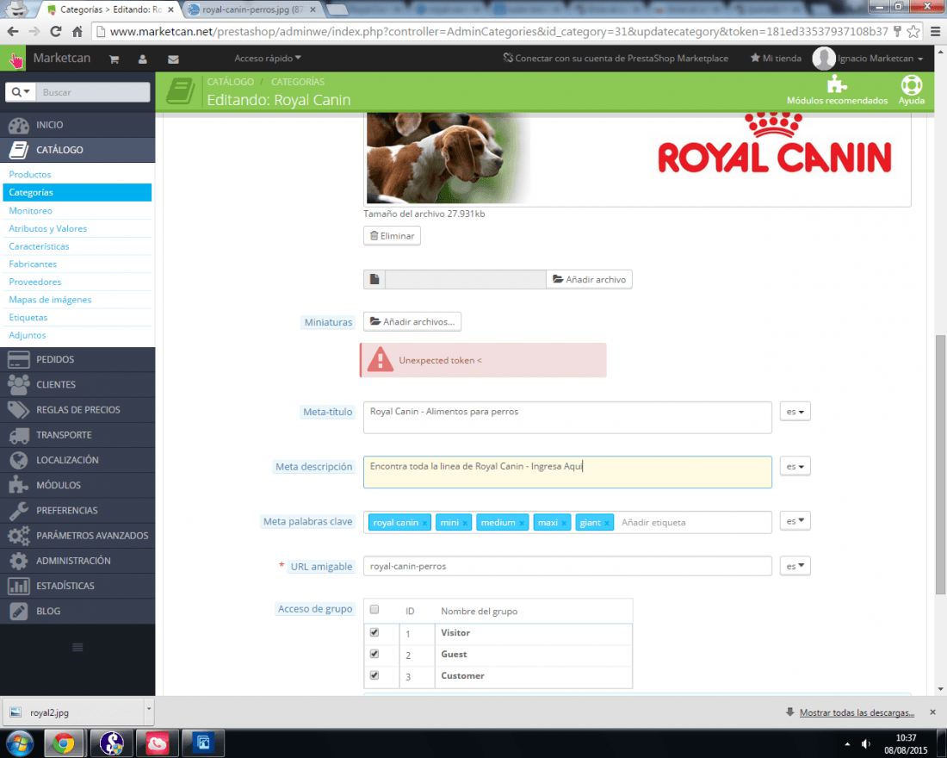Viewport: 947px width, 758px height.
Task: Click the Estadísticas bar chart icon
Action: coord(19,586)
